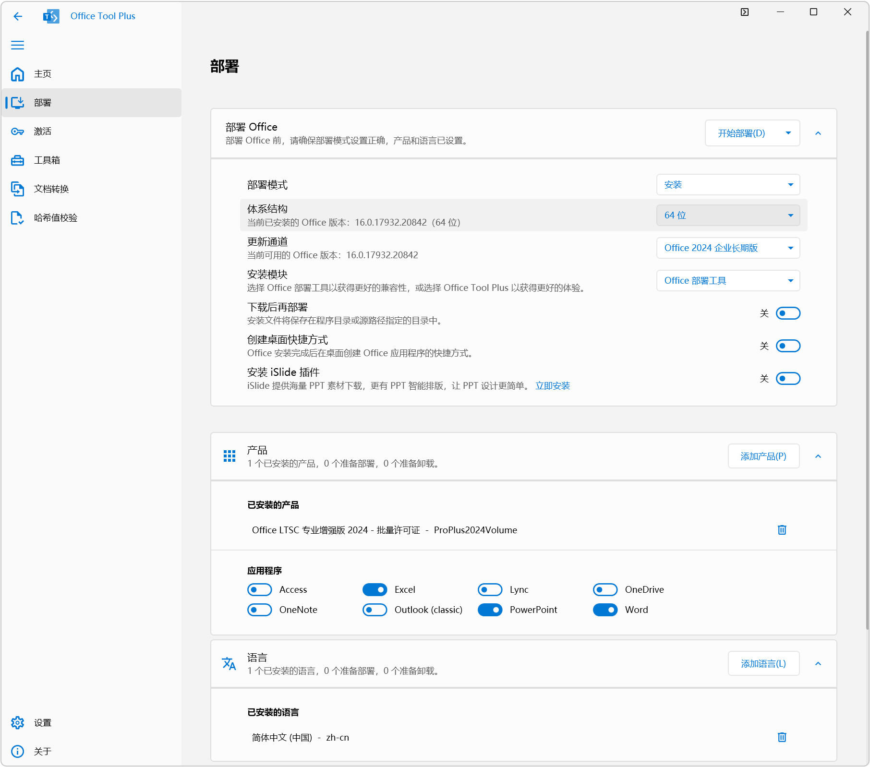Viewport: 870px width, 767px height.
Task: Open the 哈希值校验 navigation item
Action: [x=91, y=218]
